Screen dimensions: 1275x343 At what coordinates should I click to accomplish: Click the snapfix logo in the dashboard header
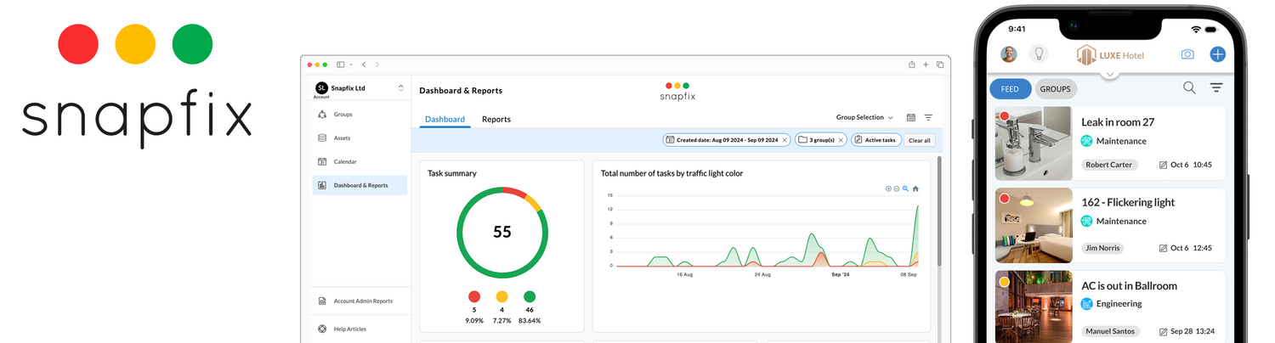click(677, 91)
